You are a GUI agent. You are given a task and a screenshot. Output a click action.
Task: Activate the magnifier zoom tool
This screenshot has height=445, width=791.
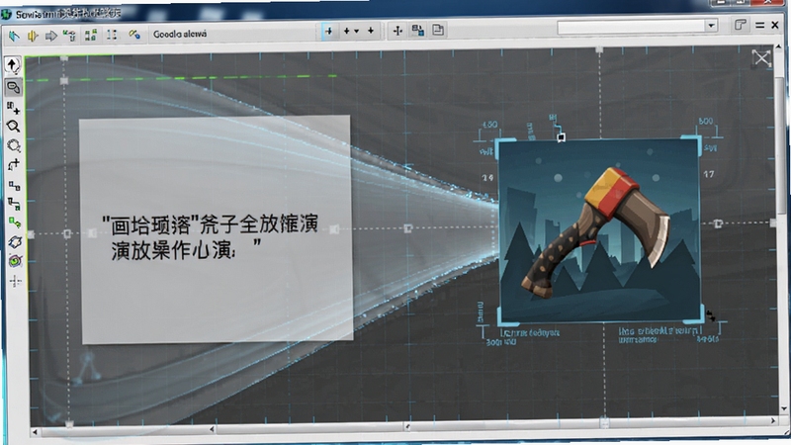[13, 127]
